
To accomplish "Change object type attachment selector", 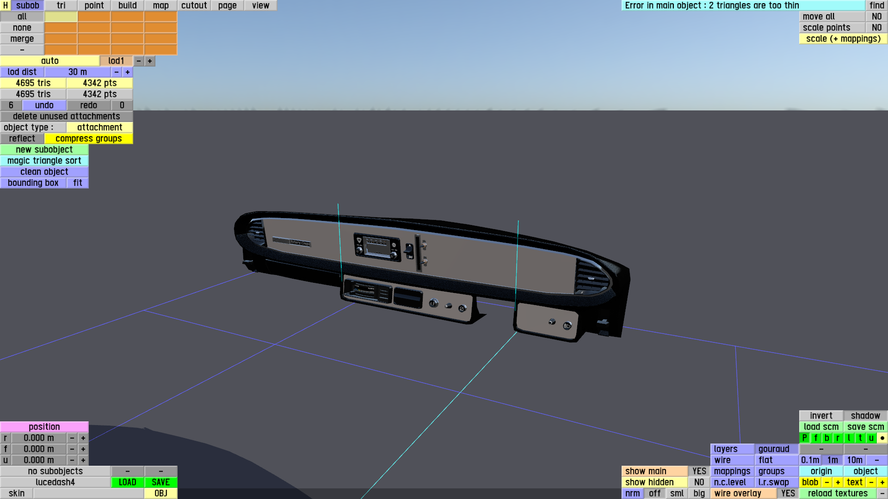I will tap(99, 128).
